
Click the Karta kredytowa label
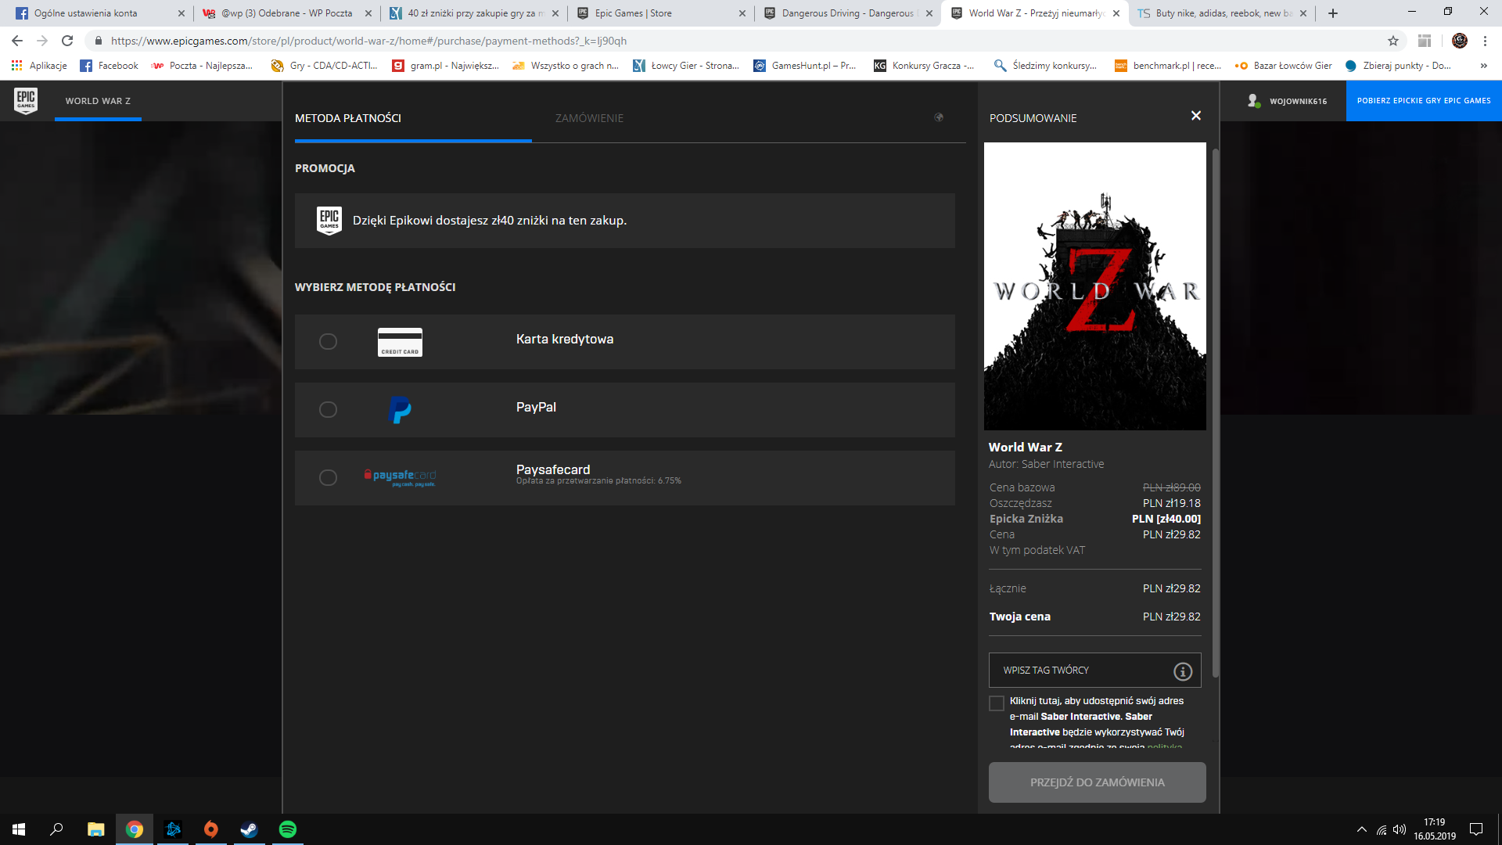pos(565,340)
